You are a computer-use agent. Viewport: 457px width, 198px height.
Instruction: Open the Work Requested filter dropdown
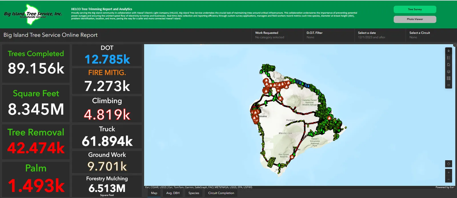pos(277,35)
